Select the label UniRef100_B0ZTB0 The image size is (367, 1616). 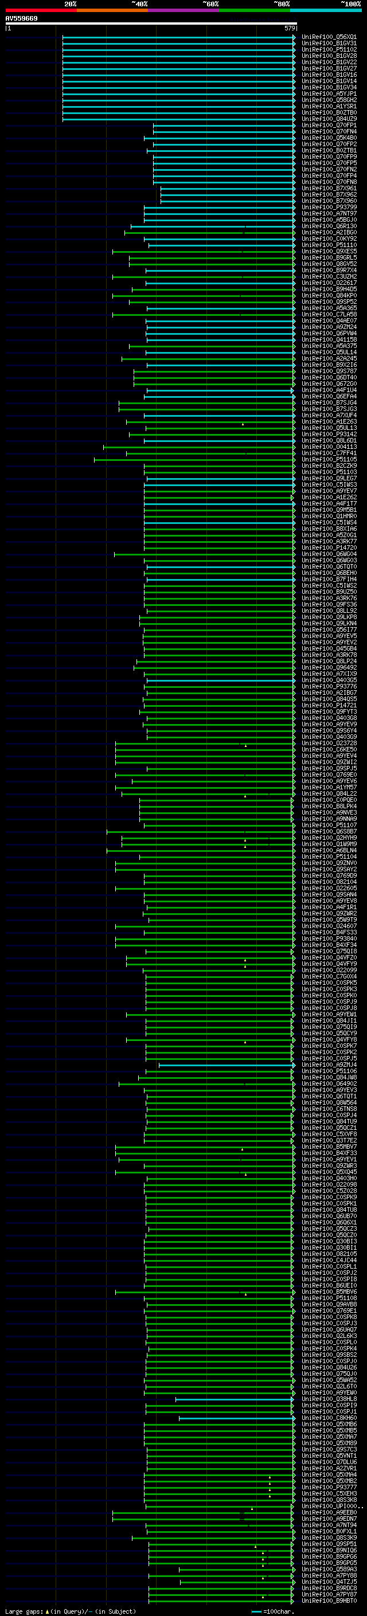[329, 113]
